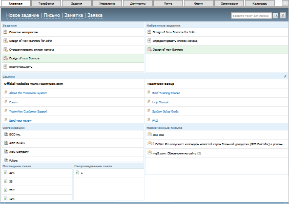Follow the Send your review link
Screen dimensions: 289x204
tap(20, 121)
